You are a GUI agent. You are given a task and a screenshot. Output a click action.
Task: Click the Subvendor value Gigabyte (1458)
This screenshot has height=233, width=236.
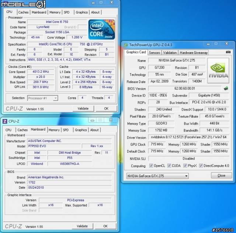coord(209,95)
